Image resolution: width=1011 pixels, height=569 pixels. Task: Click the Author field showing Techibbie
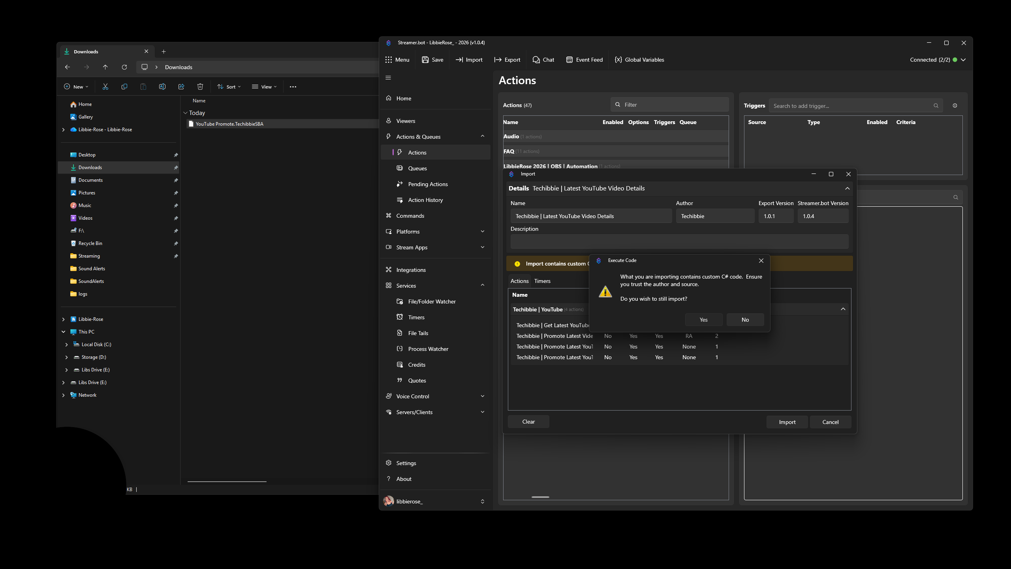coord(715,216)
